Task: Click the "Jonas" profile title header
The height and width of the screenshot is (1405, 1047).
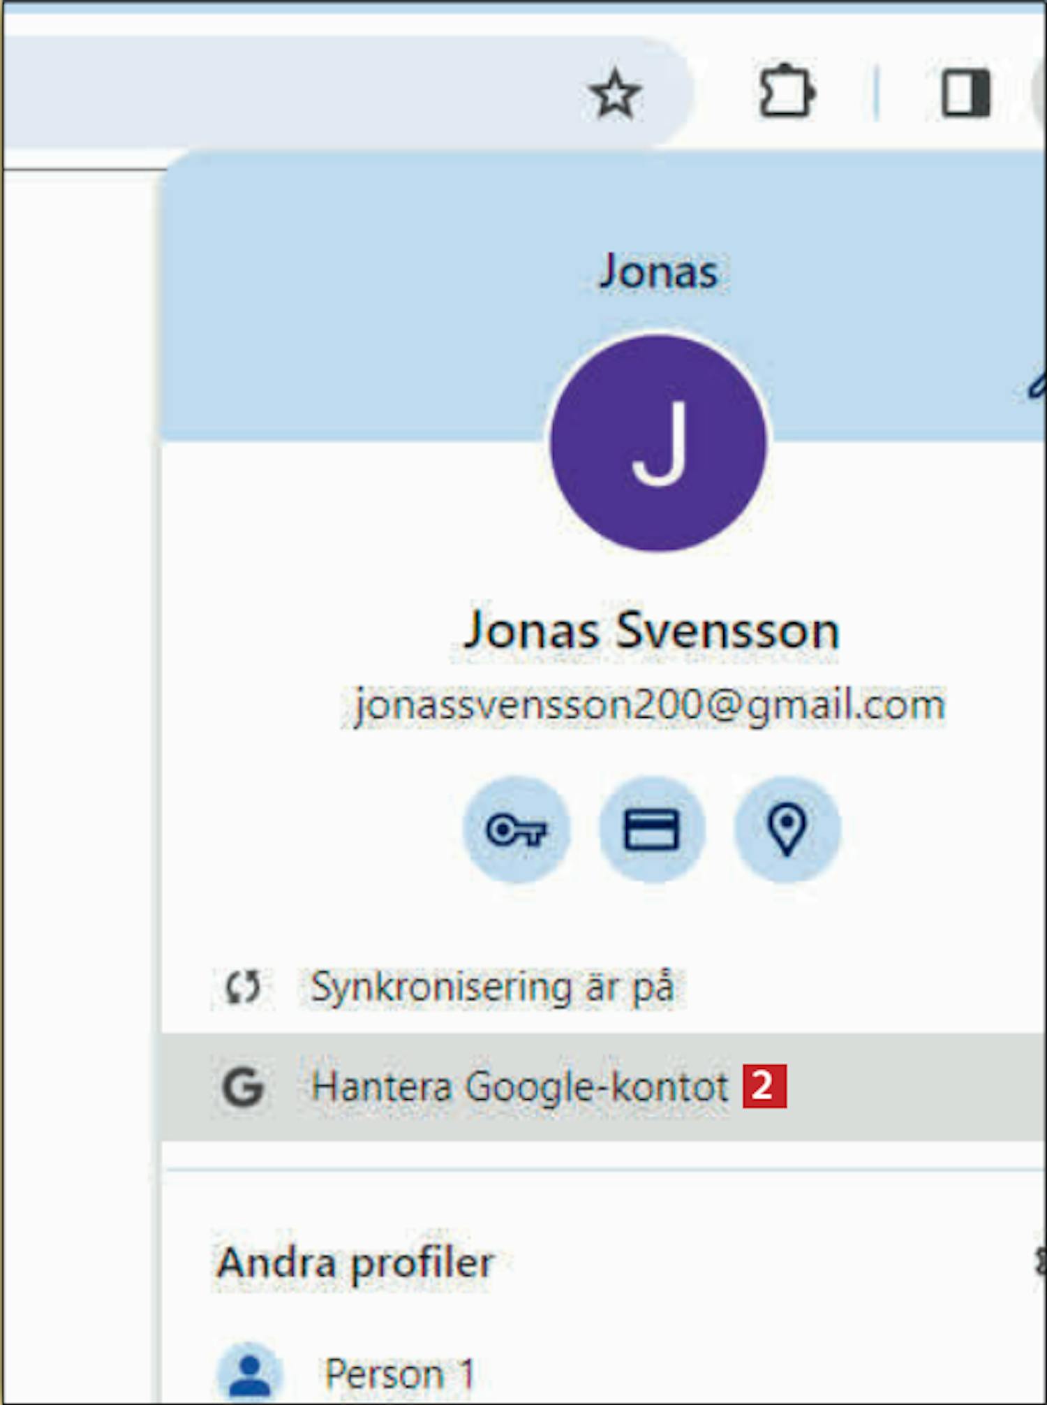Action: 659,272
